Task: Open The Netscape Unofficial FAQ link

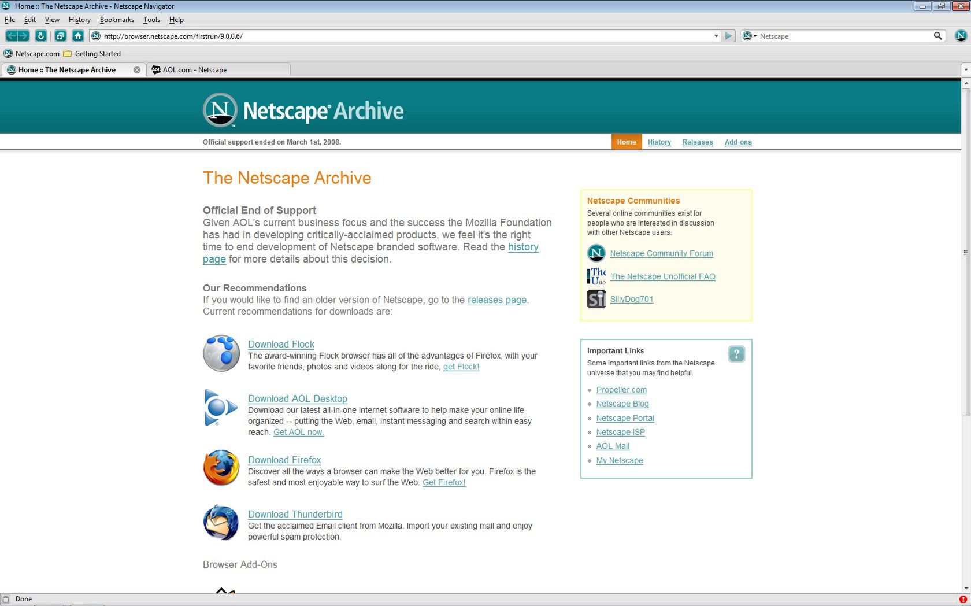Action: [663, 276]
